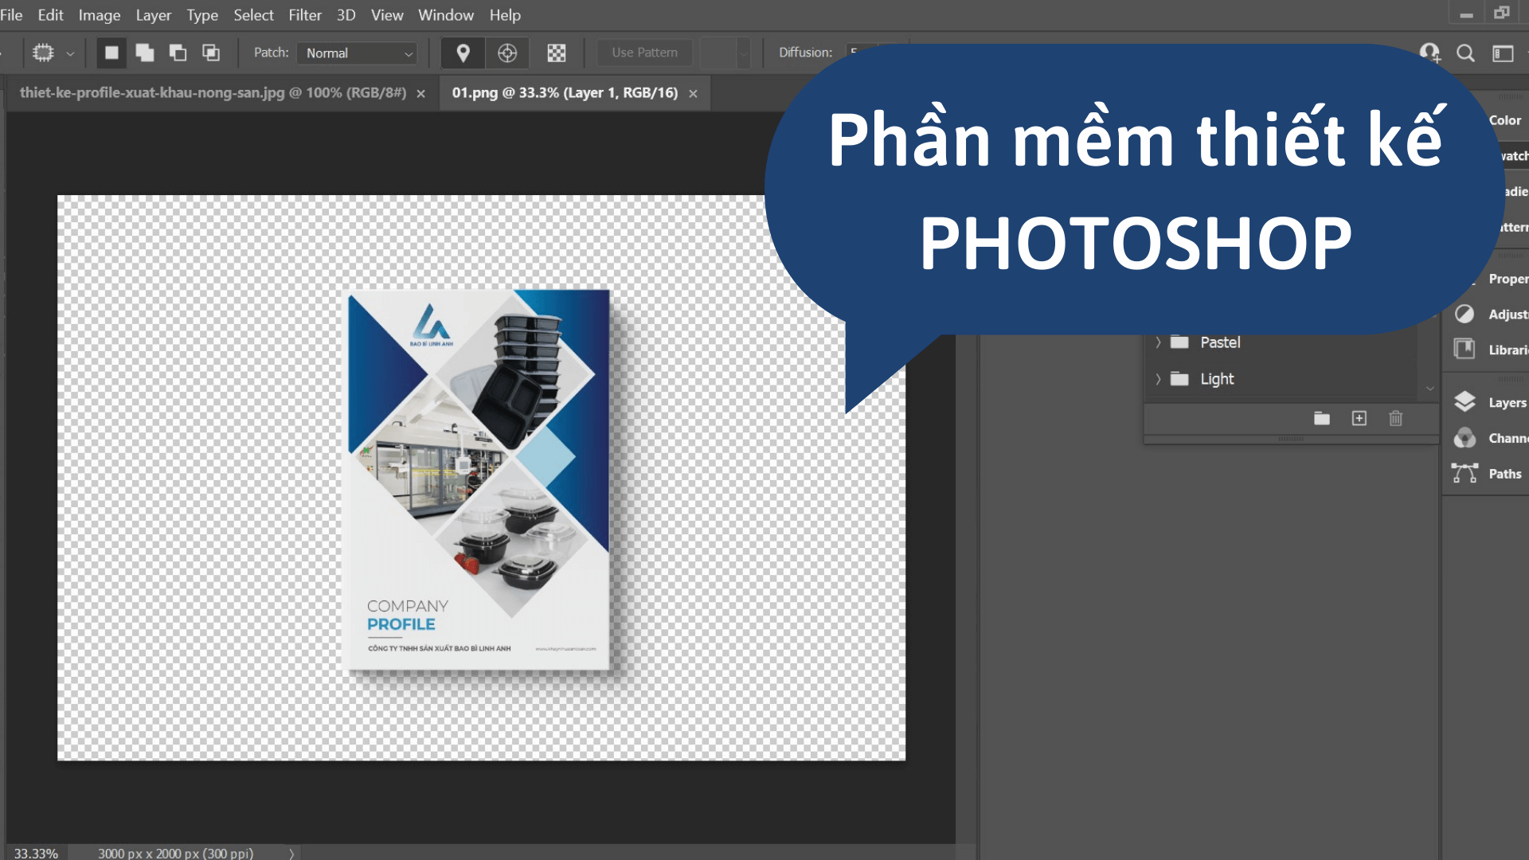Open the Adjustments panel label
This screenshot has height=860, width=1529.
click(1507, 315)
